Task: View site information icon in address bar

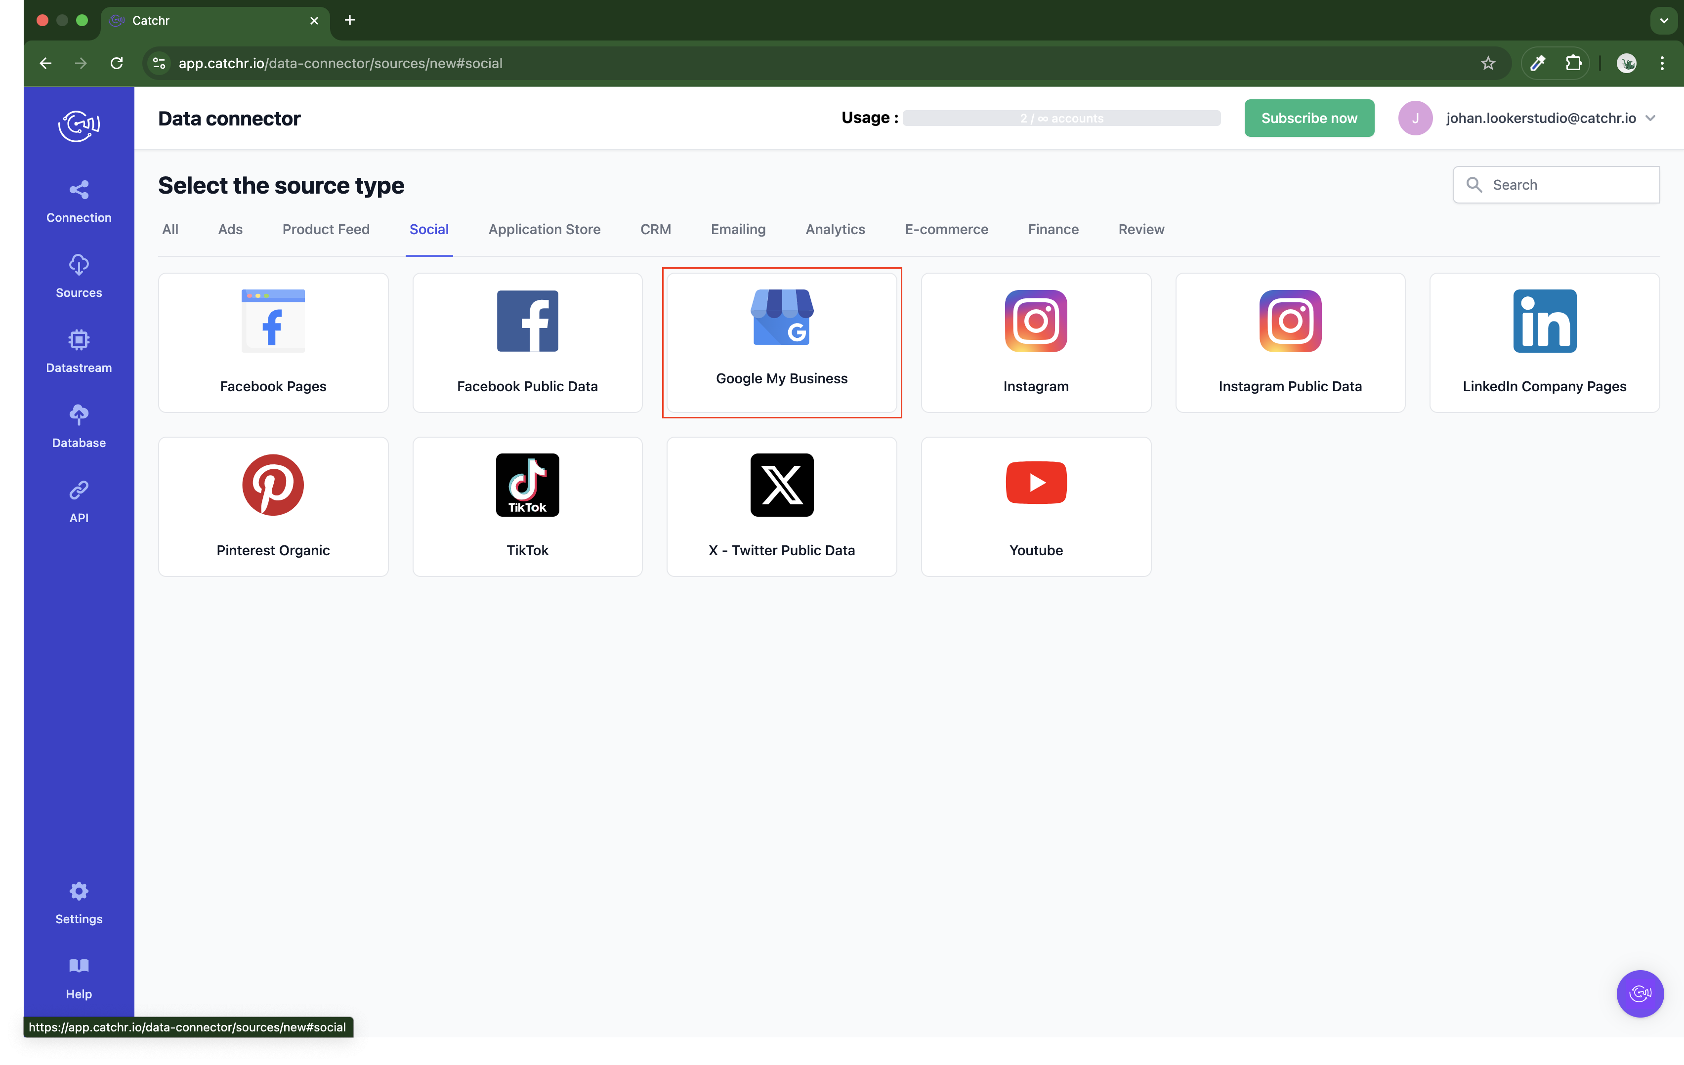Action: [160, 64]
